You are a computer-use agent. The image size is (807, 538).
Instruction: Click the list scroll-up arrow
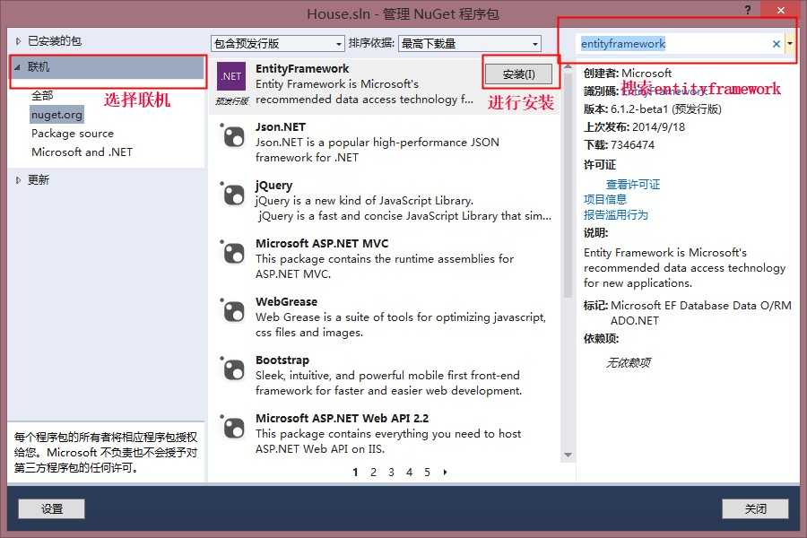[568, 66]
